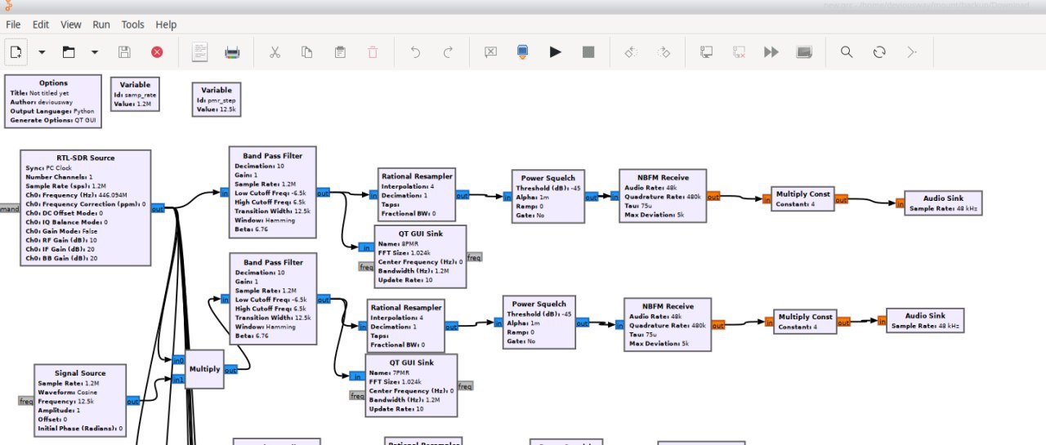
Task: Select the Multiply block
Action: (x=204, y=369)
